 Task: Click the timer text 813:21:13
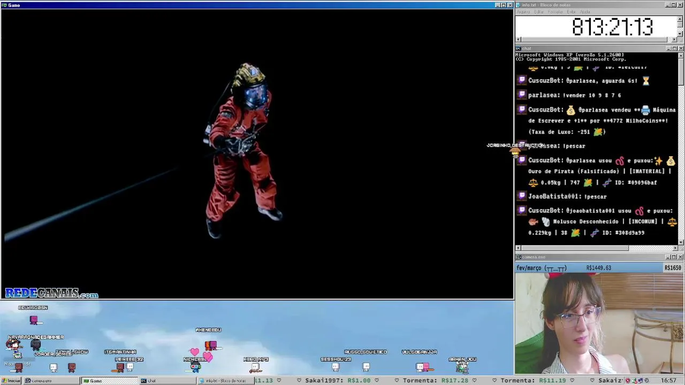point(612,27)
